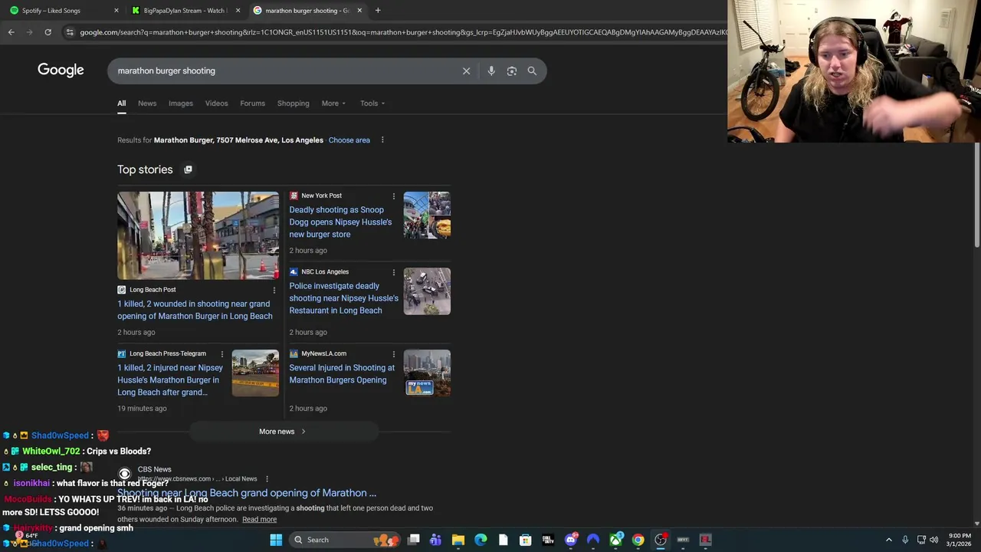
Task: Go back with browser back arrow
Action: [x=11, y=32]
